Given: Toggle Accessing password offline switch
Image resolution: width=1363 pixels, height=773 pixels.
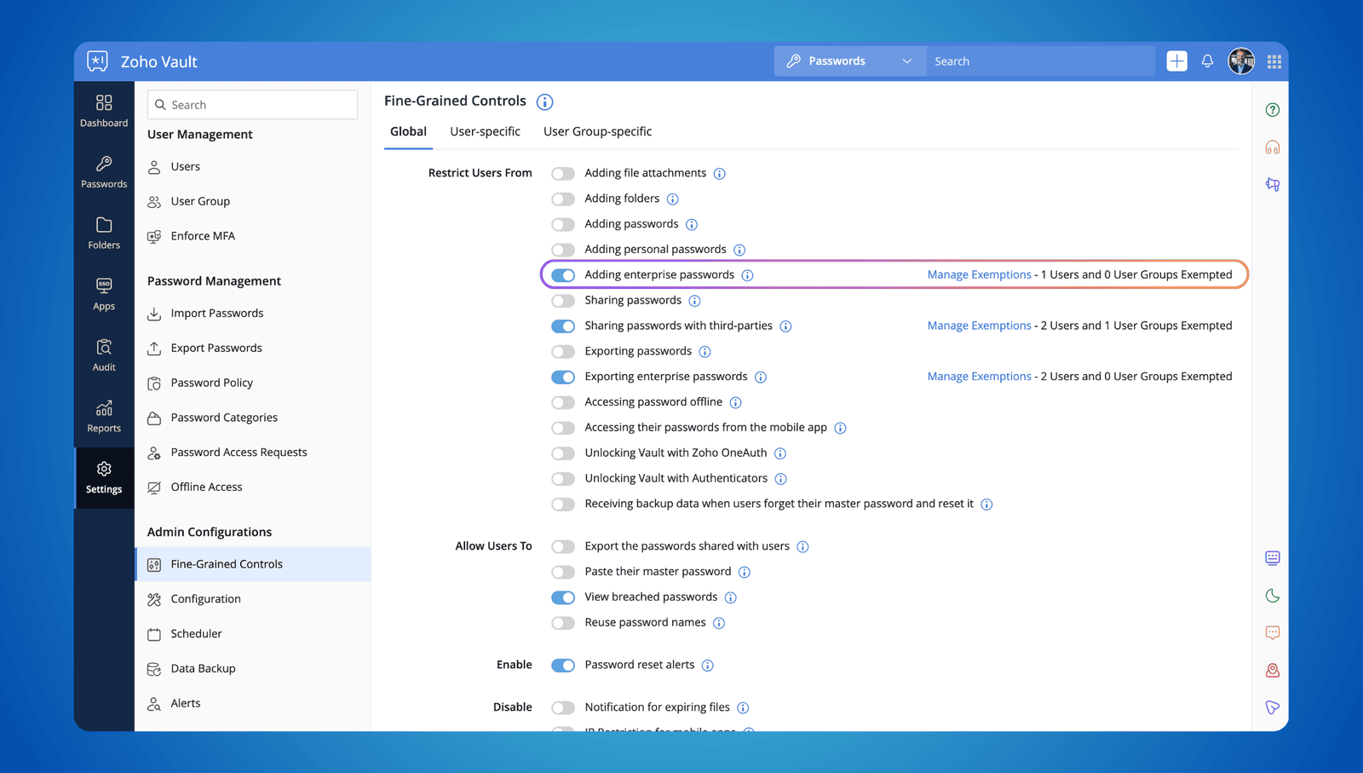Looking at the screenshot, I should (x=563, y=402).
